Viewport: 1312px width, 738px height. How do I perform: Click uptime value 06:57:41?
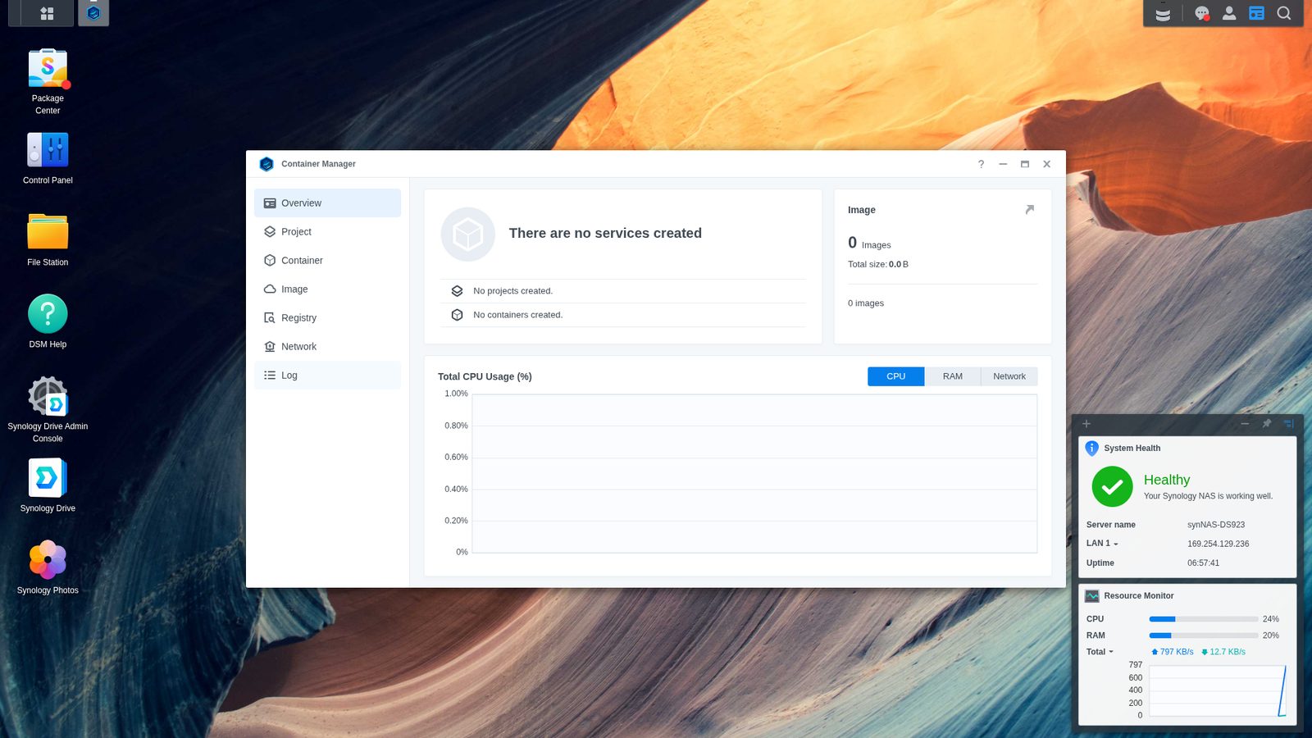click(x=1203, y=563)
